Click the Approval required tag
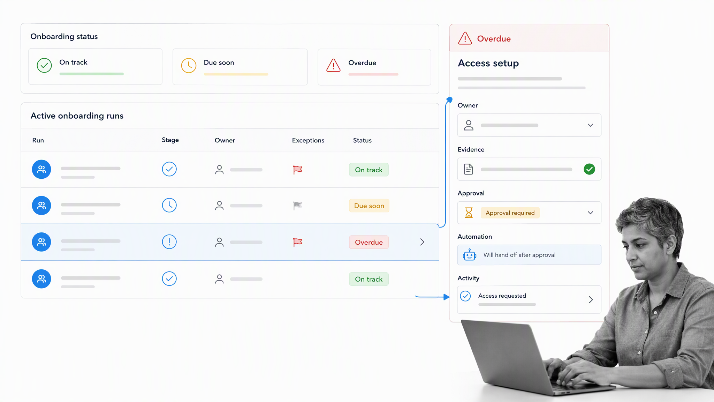 (510, 213)
